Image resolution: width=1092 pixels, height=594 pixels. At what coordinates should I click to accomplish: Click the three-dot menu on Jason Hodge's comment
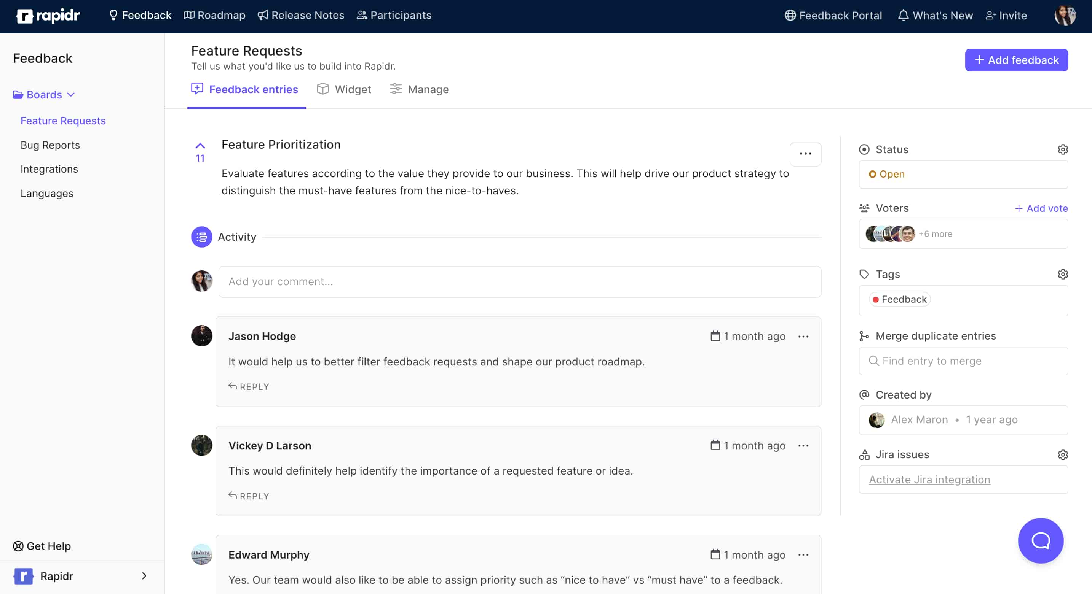pos(803,337)
